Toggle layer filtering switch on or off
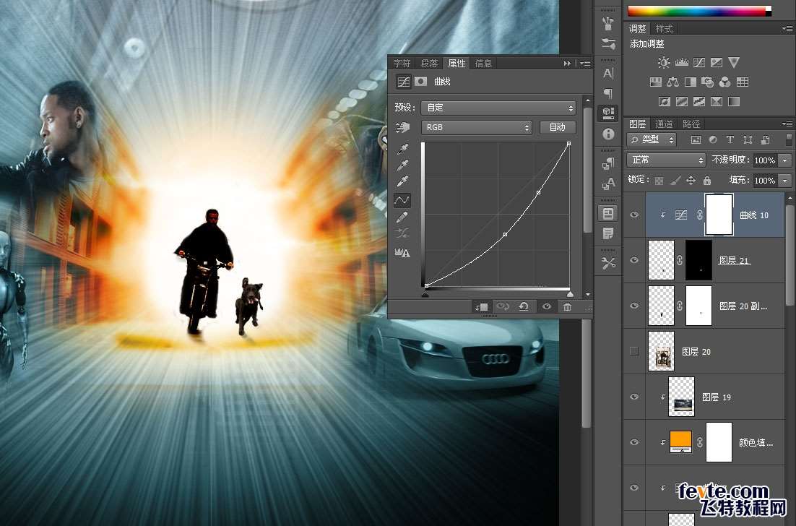The width and height of the screenshot is (796, 526). [x=788, y=139]
